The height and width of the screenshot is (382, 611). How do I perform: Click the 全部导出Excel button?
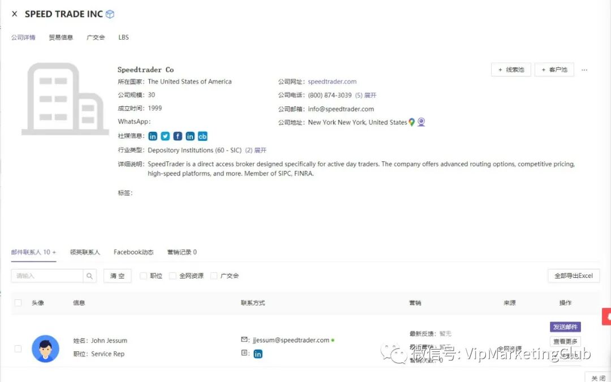click(x=574, y=276)
